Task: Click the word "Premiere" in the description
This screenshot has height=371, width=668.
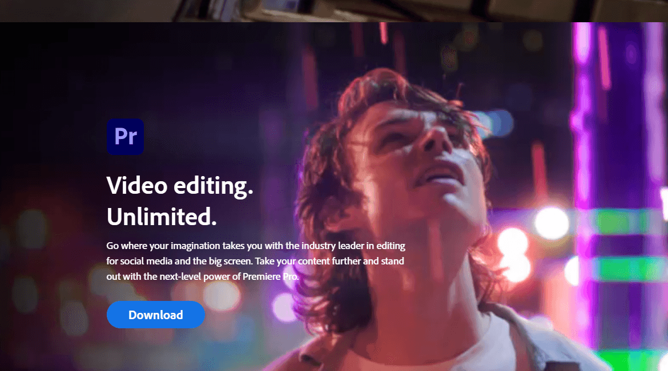Action: point(261,276)
